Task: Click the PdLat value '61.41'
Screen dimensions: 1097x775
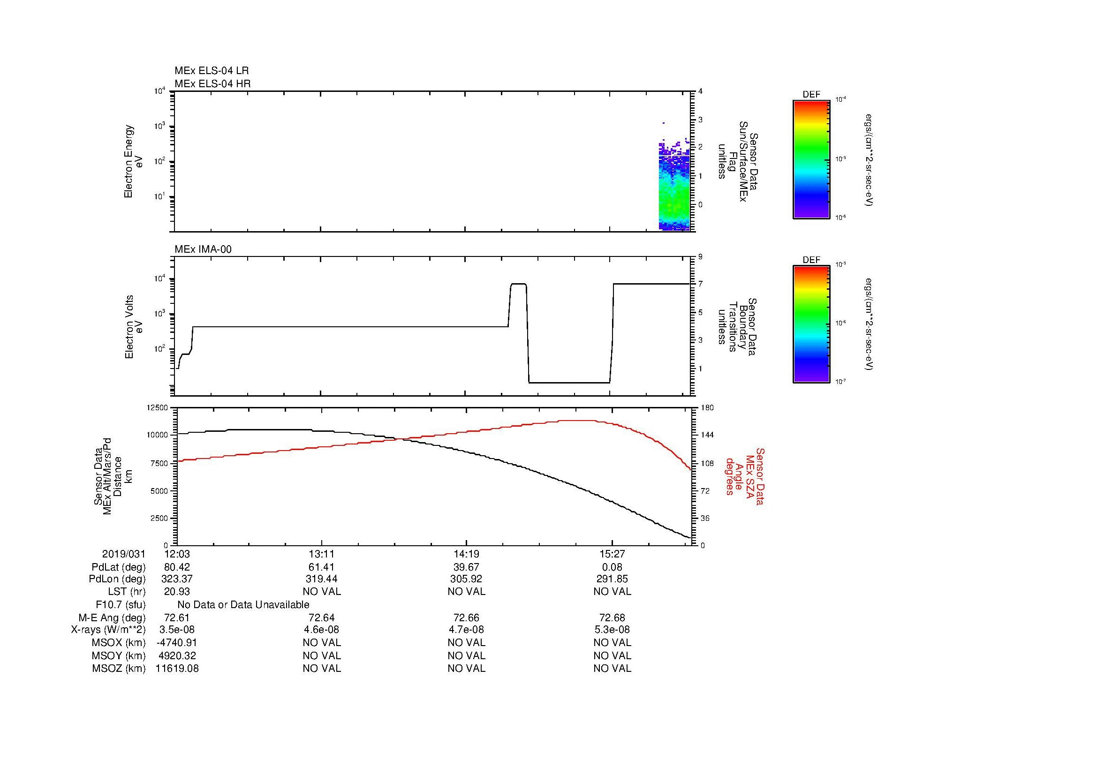Action: [322, 567]
